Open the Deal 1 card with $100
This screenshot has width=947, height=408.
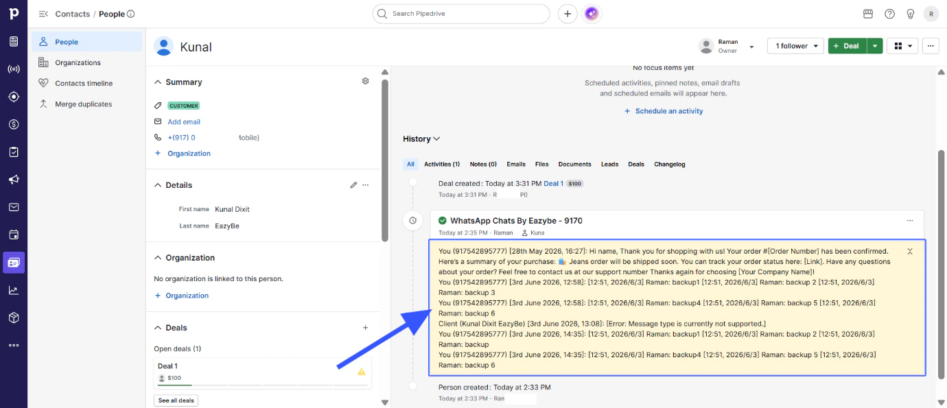(262, 372)
